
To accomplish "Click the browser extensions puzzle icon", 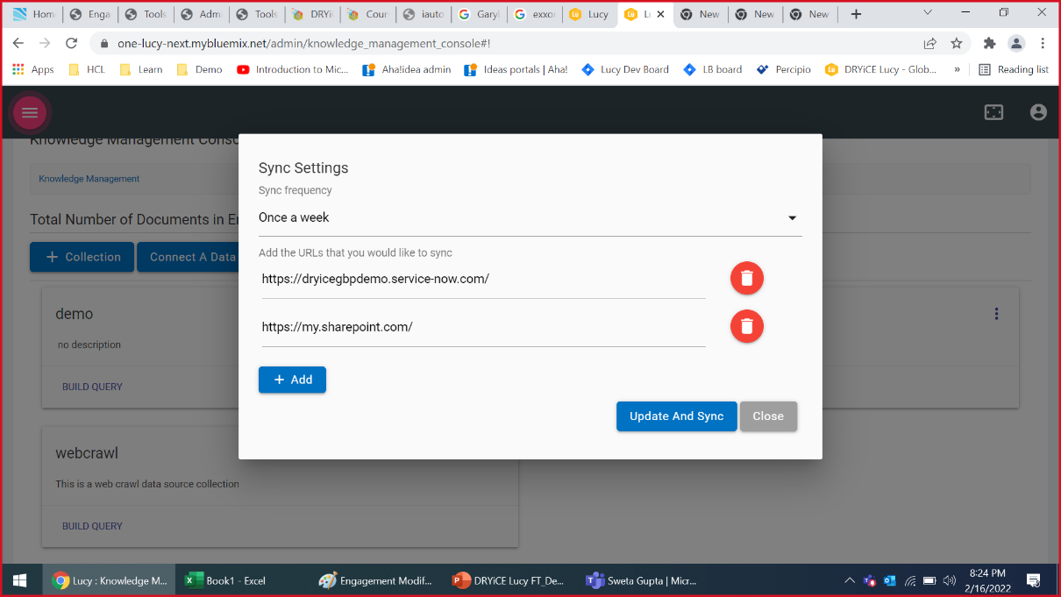I will point(989,42).
